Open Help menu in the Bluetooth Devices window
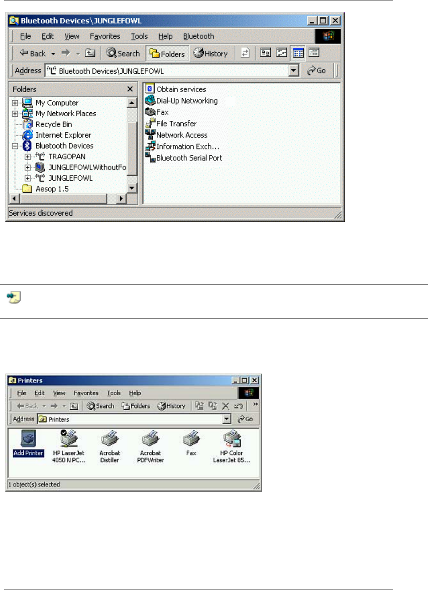428x590 pixels. (x=165, y=36)
